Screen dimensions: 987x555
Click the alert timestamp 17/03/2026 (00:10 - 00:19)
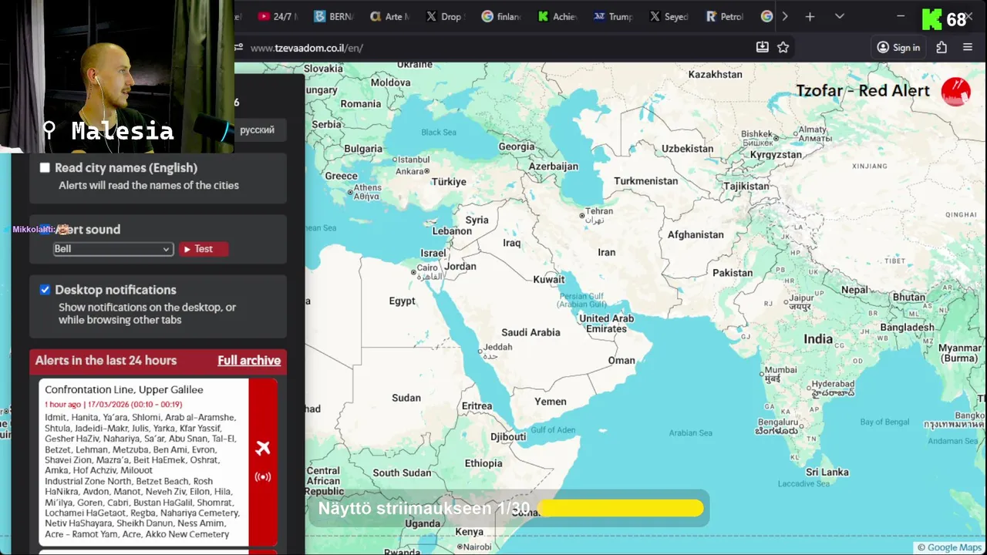tap(135, 404)
